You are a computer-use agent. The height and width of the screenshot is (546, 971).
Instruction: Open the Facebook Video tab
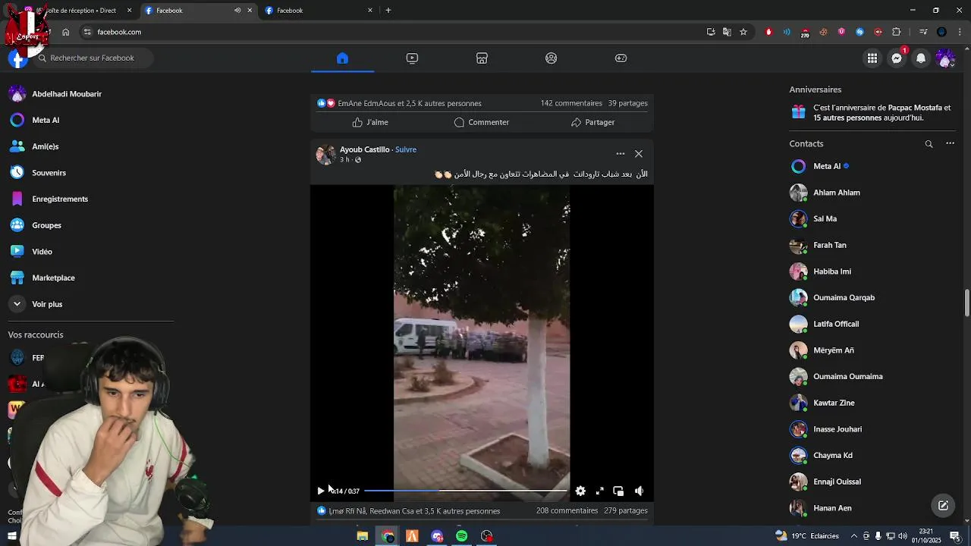click(412, 58)
